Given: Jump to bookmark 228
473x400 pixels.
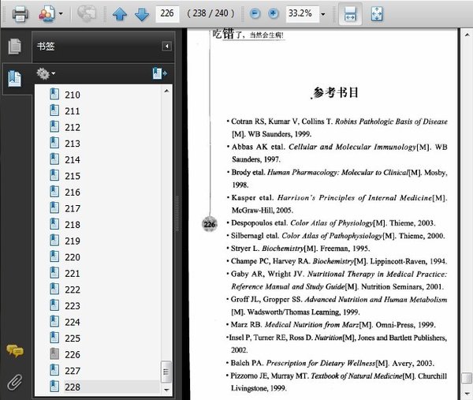Looking at the screenshot, I should point(73,387).
